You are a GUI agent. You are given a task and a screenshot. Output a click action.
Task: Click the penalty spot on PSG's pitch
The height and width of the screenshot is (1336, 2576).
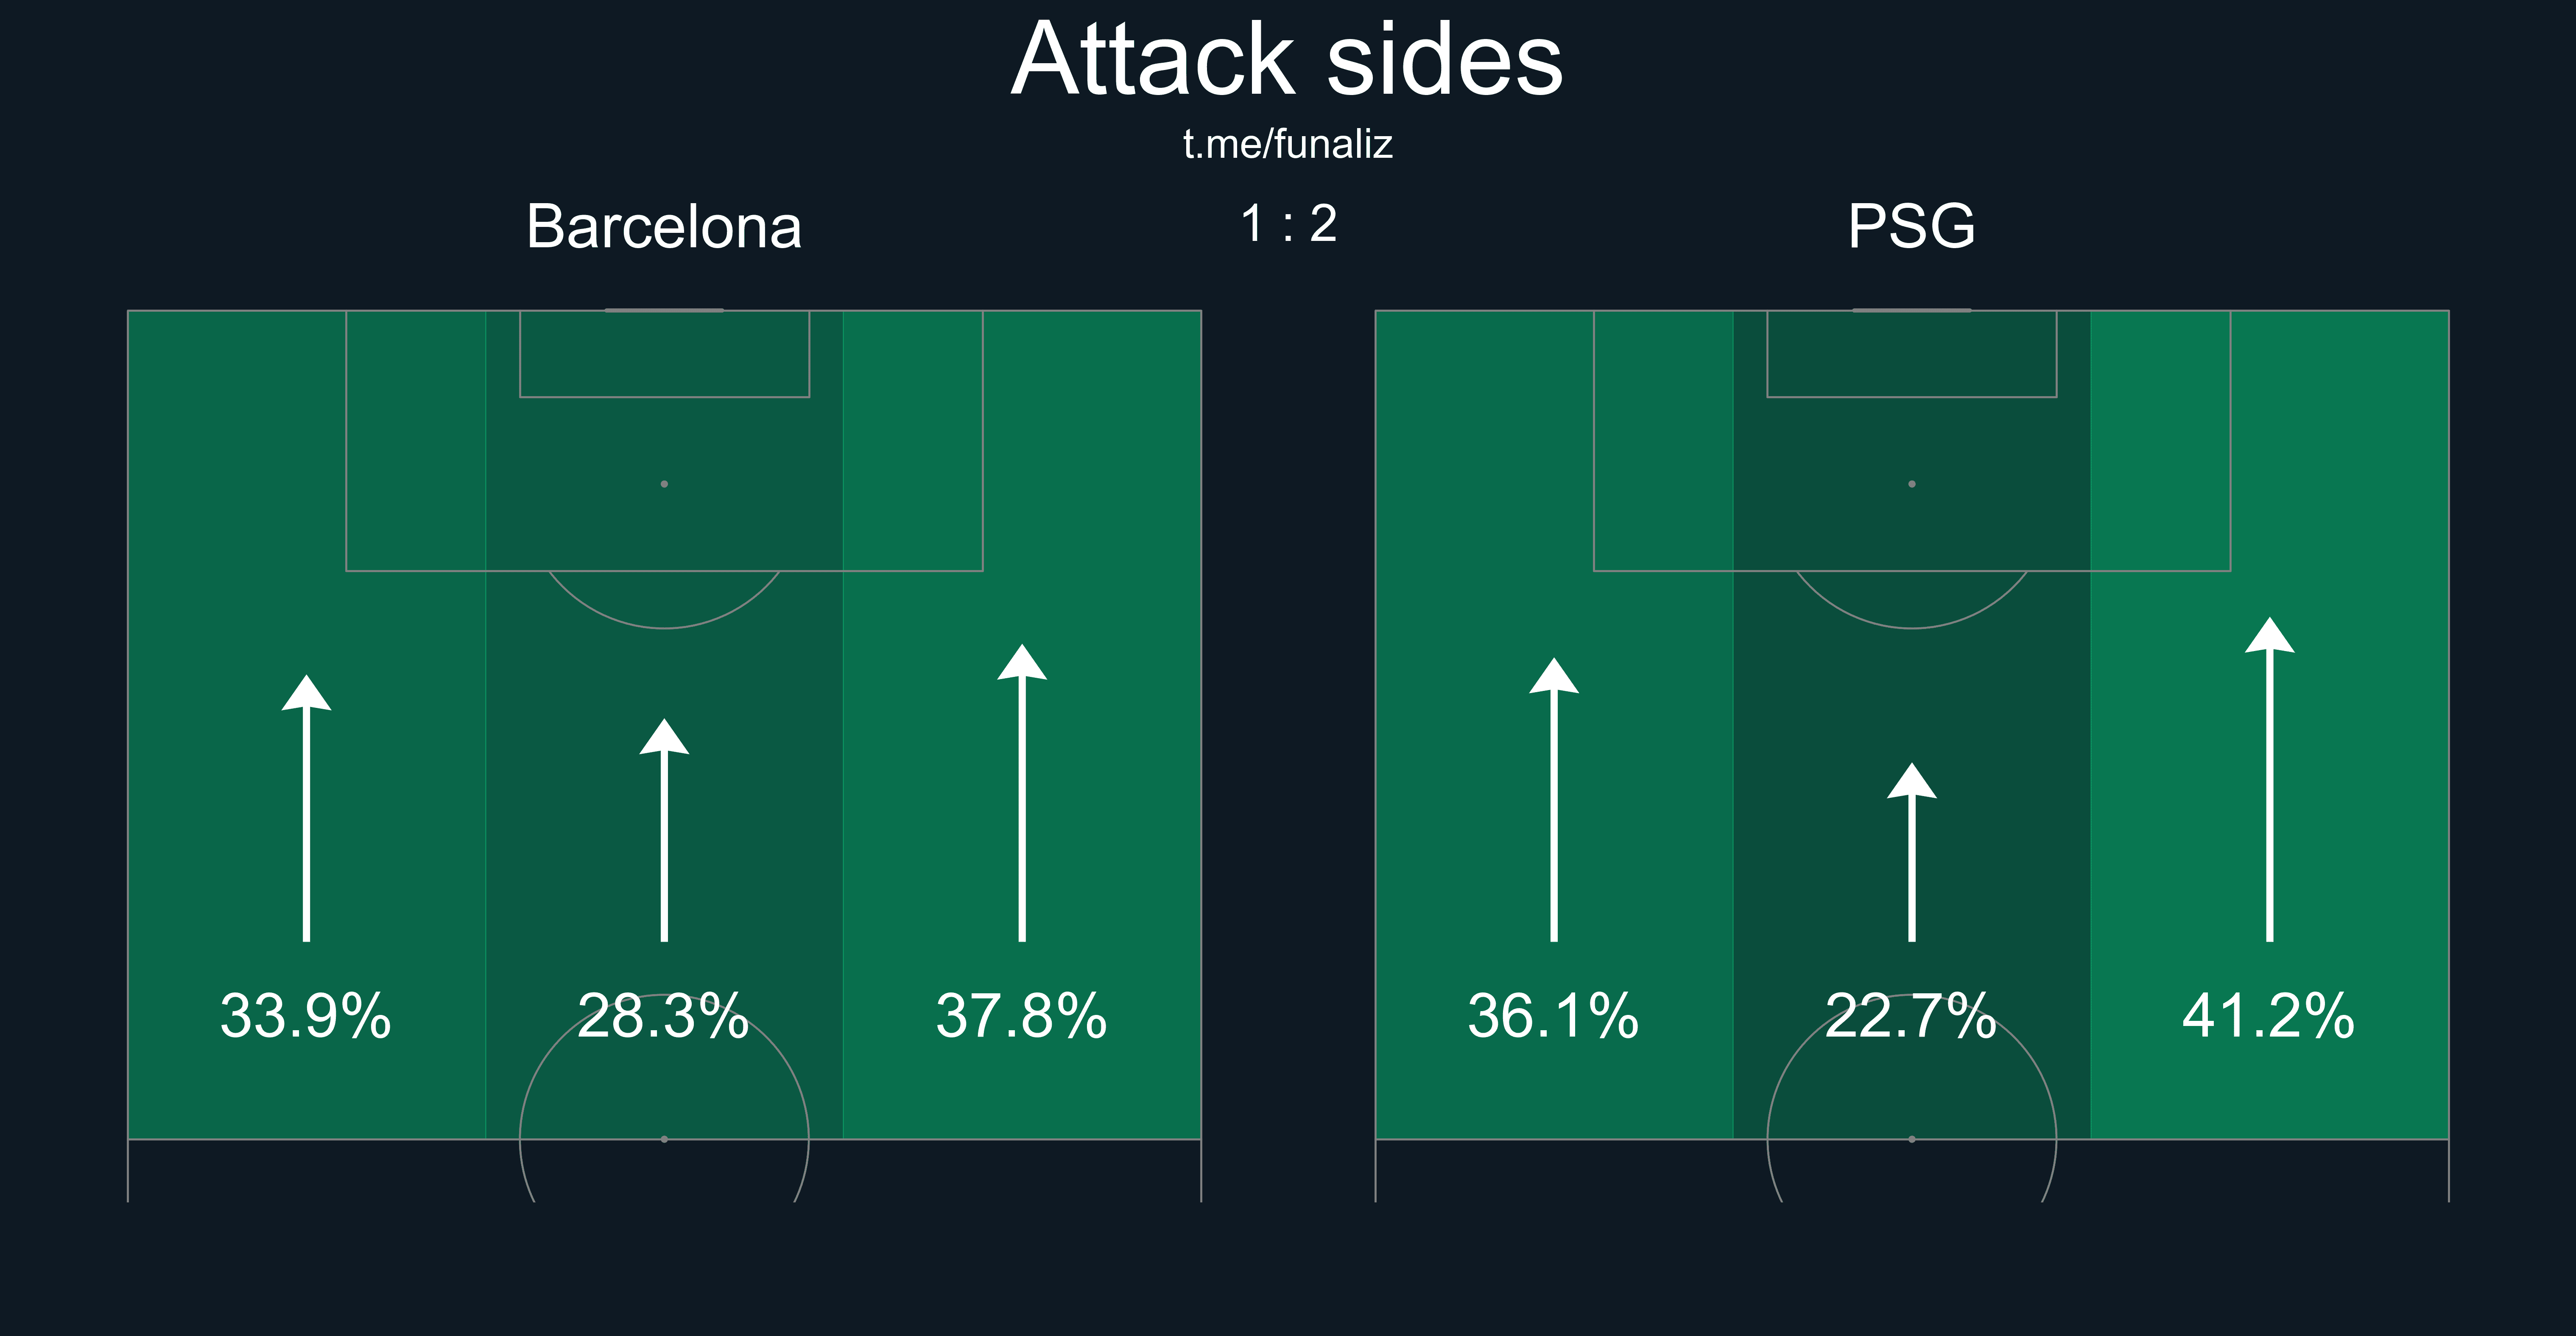(x=1912, y=484)
